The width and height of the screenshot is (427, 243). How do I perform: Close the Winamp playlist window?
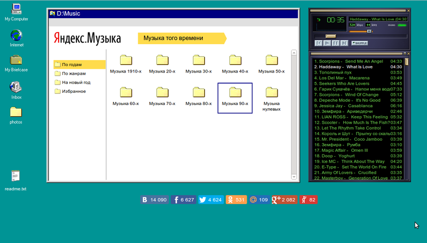pos(408,53)
